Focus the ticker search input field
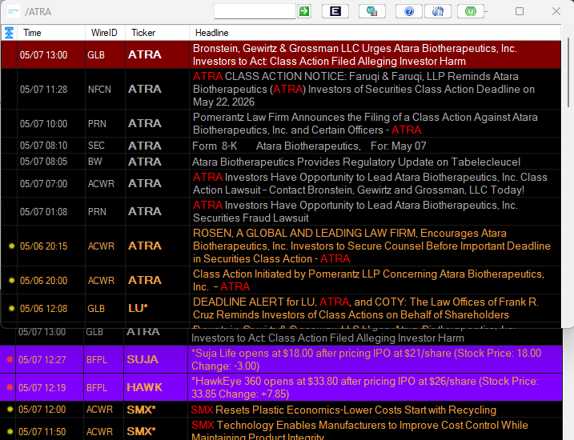This screenshot has height=440, width=574. [x=255, y=11]
